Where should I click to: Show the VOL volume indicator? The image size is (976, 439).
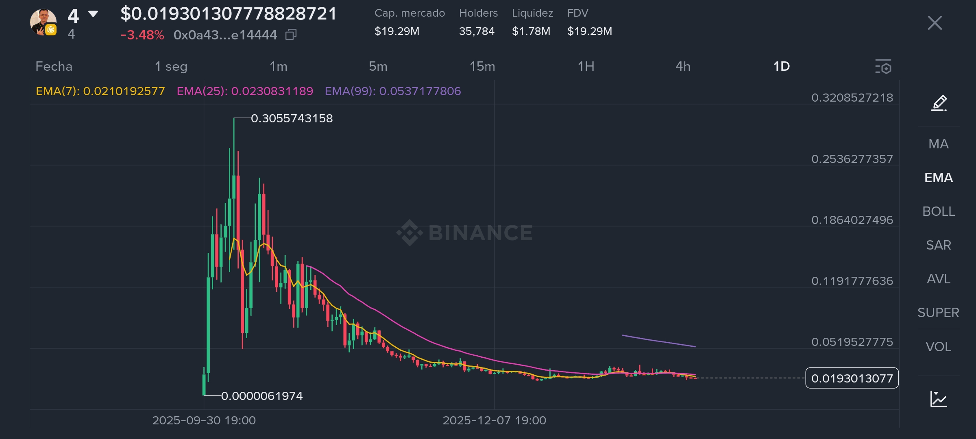(939, 347)
